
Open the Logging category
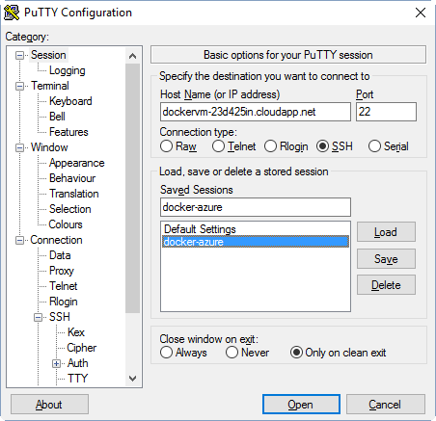[68, 70]
